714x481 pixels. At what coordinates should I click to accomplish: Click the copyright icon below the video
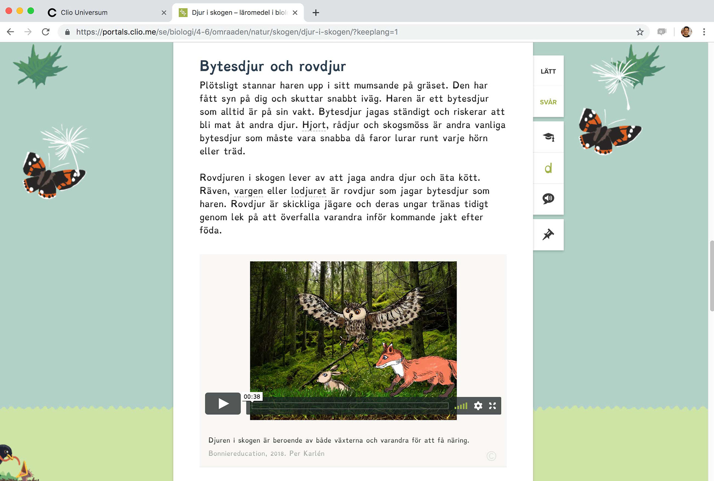coord(491,456)
